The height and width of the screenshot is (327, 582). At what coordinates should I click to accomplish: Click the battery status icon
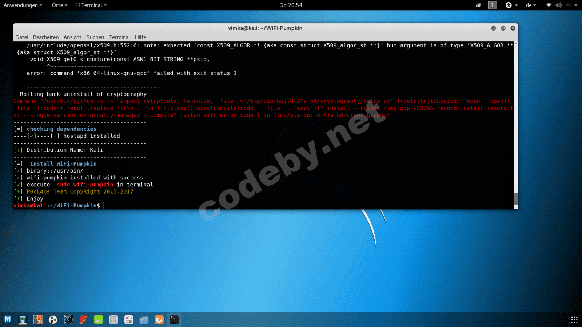click(x=568, y=5)
